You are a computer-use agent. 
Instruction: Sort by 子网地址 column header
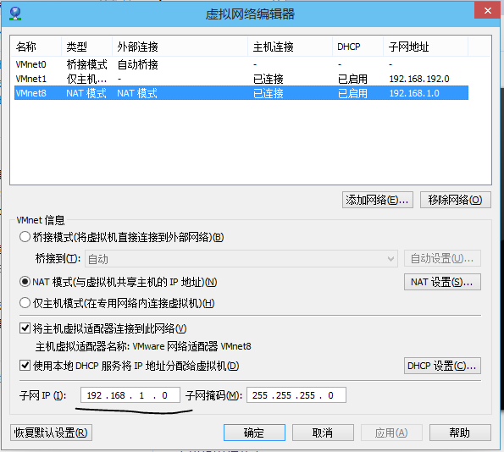tap(425, 47)
